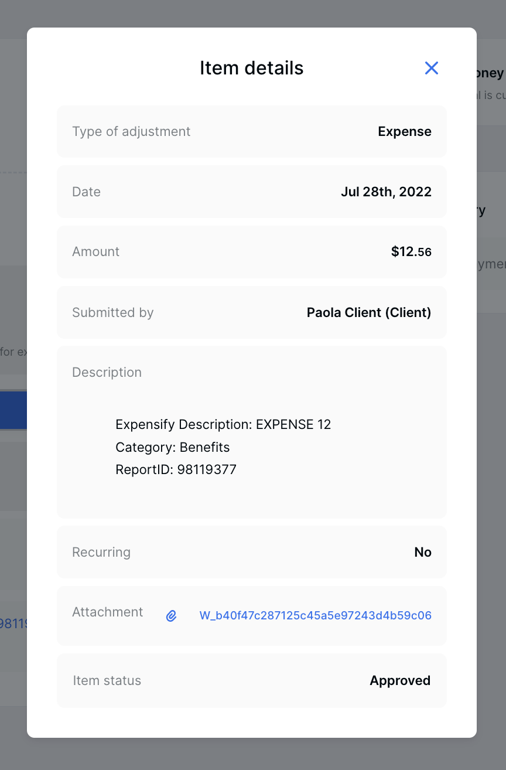This screenshot has height=770, width=506.
Task: Click the Submitted by label
Action: point(112,313)
